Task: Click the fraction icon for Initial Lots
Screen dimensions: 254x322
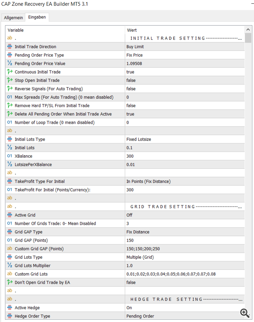Action: pos(9,147)
